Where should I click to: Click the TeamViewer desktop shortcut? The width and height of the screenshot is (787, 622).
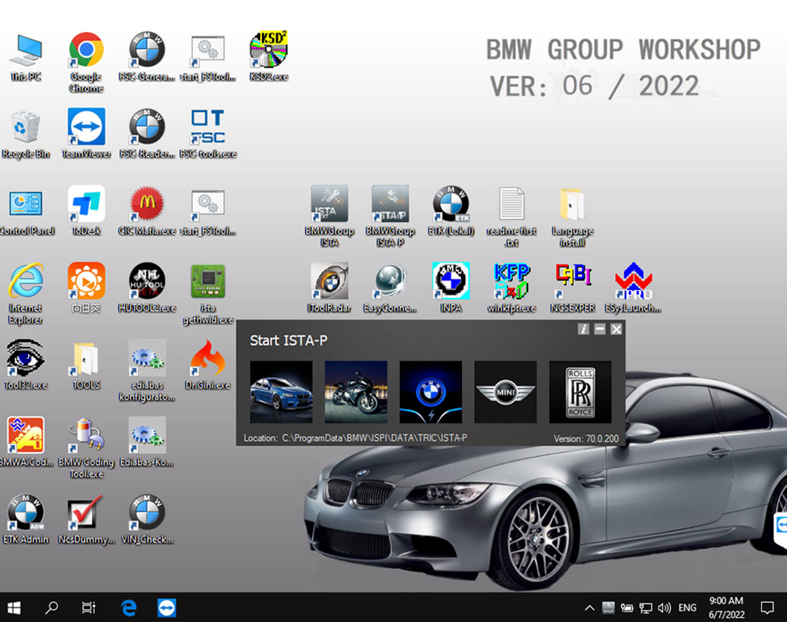point(86,133)
